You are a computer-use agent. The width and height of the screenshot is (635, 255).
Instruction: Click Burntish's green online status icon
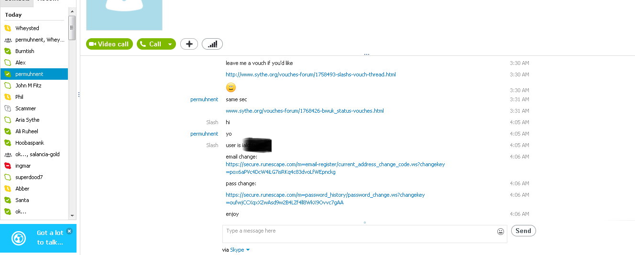pyautogui.click(x=8, y=51)
